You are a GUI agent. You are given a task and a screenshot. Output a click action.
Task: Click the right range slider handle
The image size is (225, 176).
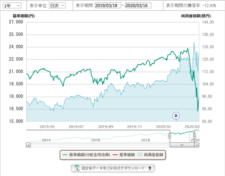tap(195, 136)
